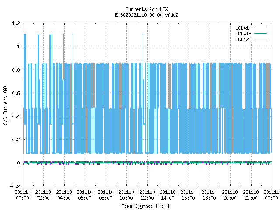The height and width of the screenshot is (210, 280).
Task: Click the x-axis tick 231110 20:00
Action: [230, 195]
